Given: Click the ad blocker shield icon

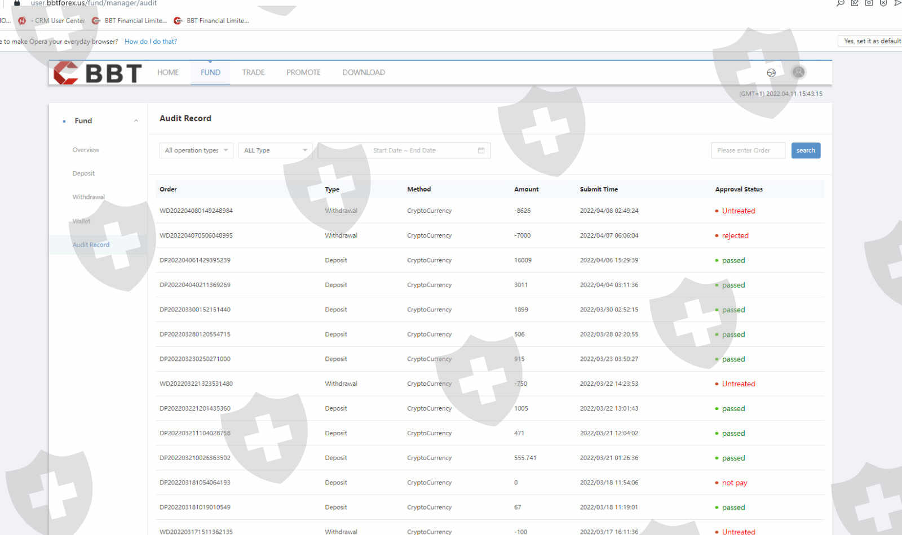Looking at the screenshot, I should point(883,3).
